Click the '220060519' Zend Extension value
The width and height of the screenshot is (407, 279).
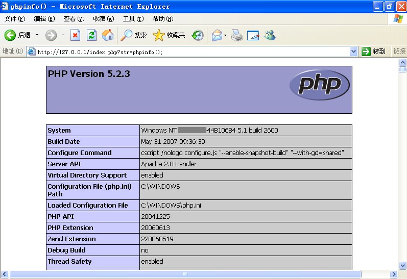point(157,239)
